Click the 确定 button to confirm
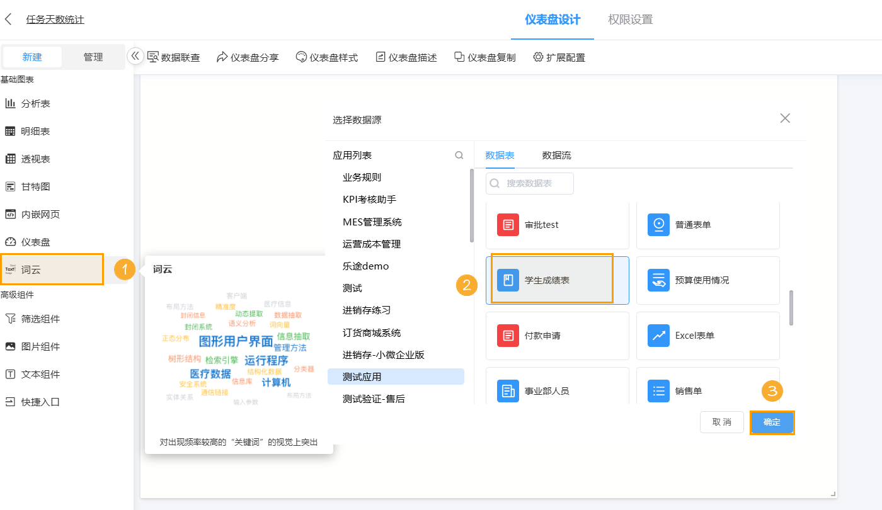This screenshot has width=882, height=510. pos(772,422)
